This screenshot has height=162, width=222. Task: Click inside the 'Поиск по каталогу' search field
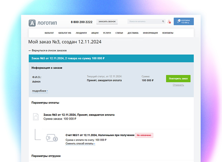point(143,21)
